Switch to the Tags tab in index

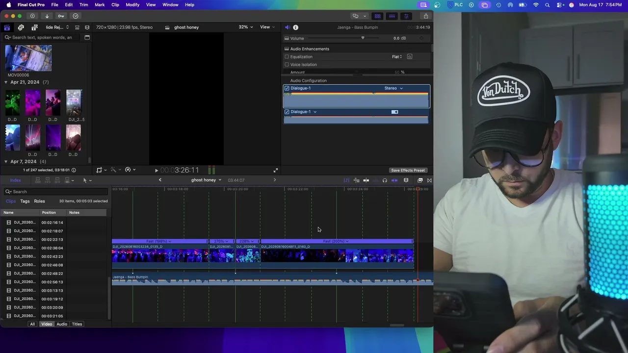25,201
